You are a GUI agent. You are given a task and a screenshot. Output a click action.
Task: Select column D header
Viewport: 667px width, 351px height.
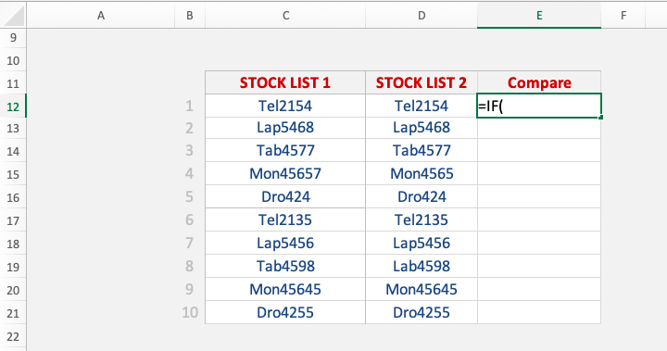[x=422, y=16]
